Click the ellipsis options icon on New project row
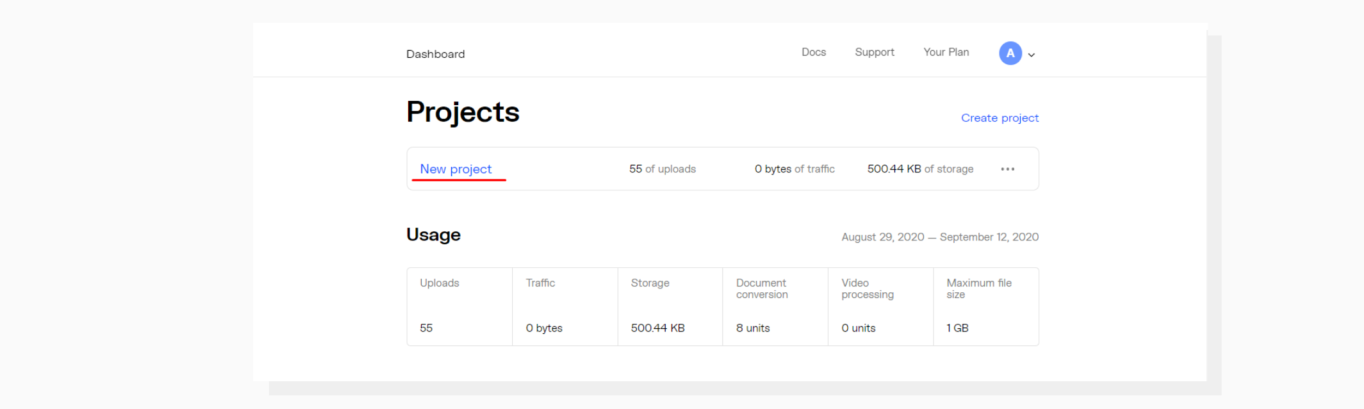 pyautogui.click(x=1009, y=169)
